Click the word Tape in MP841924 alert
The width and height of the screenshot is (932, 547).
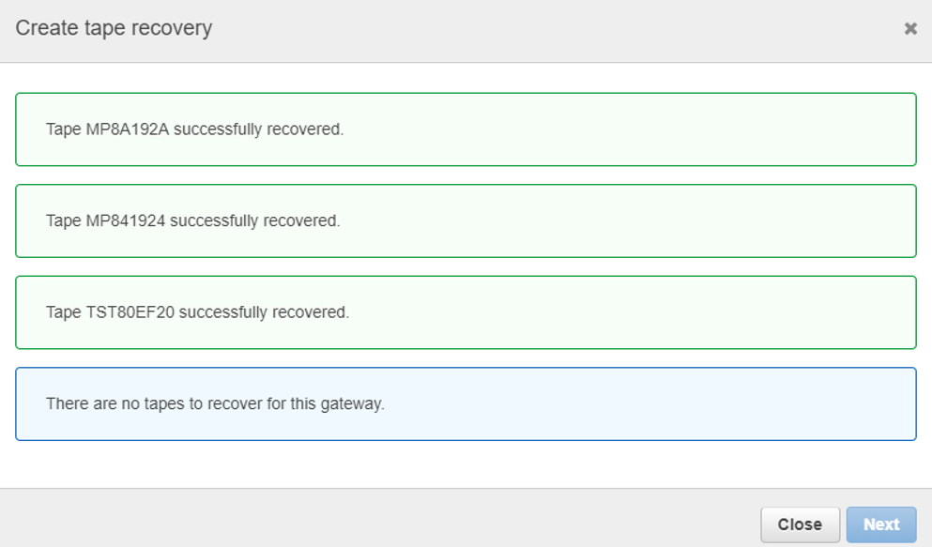tap(64, 220)
